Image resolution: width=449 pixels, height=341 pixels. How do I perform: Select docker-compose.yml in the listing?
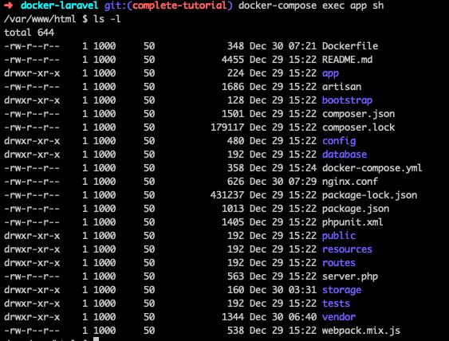point(372,168)
